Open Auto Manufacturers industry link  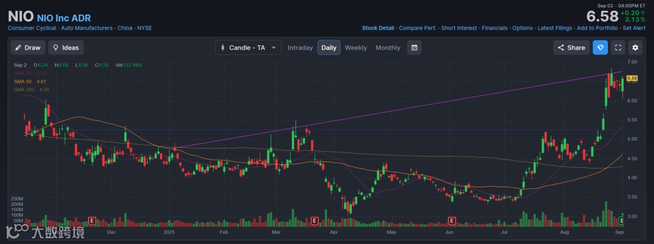point(87,28)
